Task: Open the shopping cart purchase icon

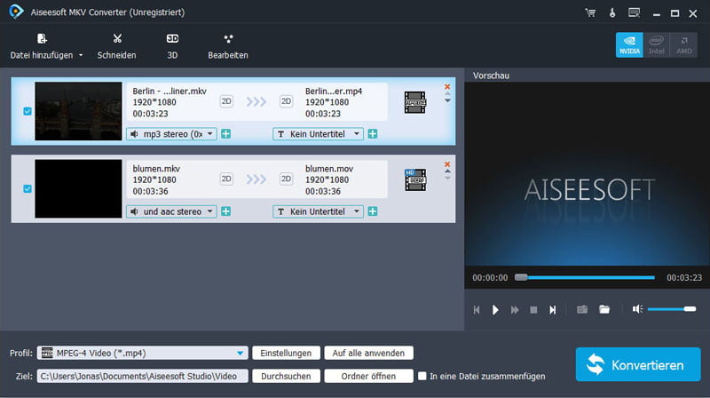Action: coord(590,12)
